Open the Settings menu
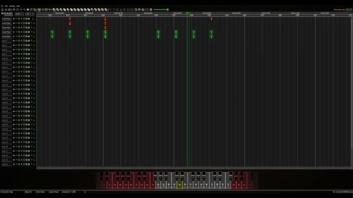The width and height of the screenshot is (353, 198). 12,6
